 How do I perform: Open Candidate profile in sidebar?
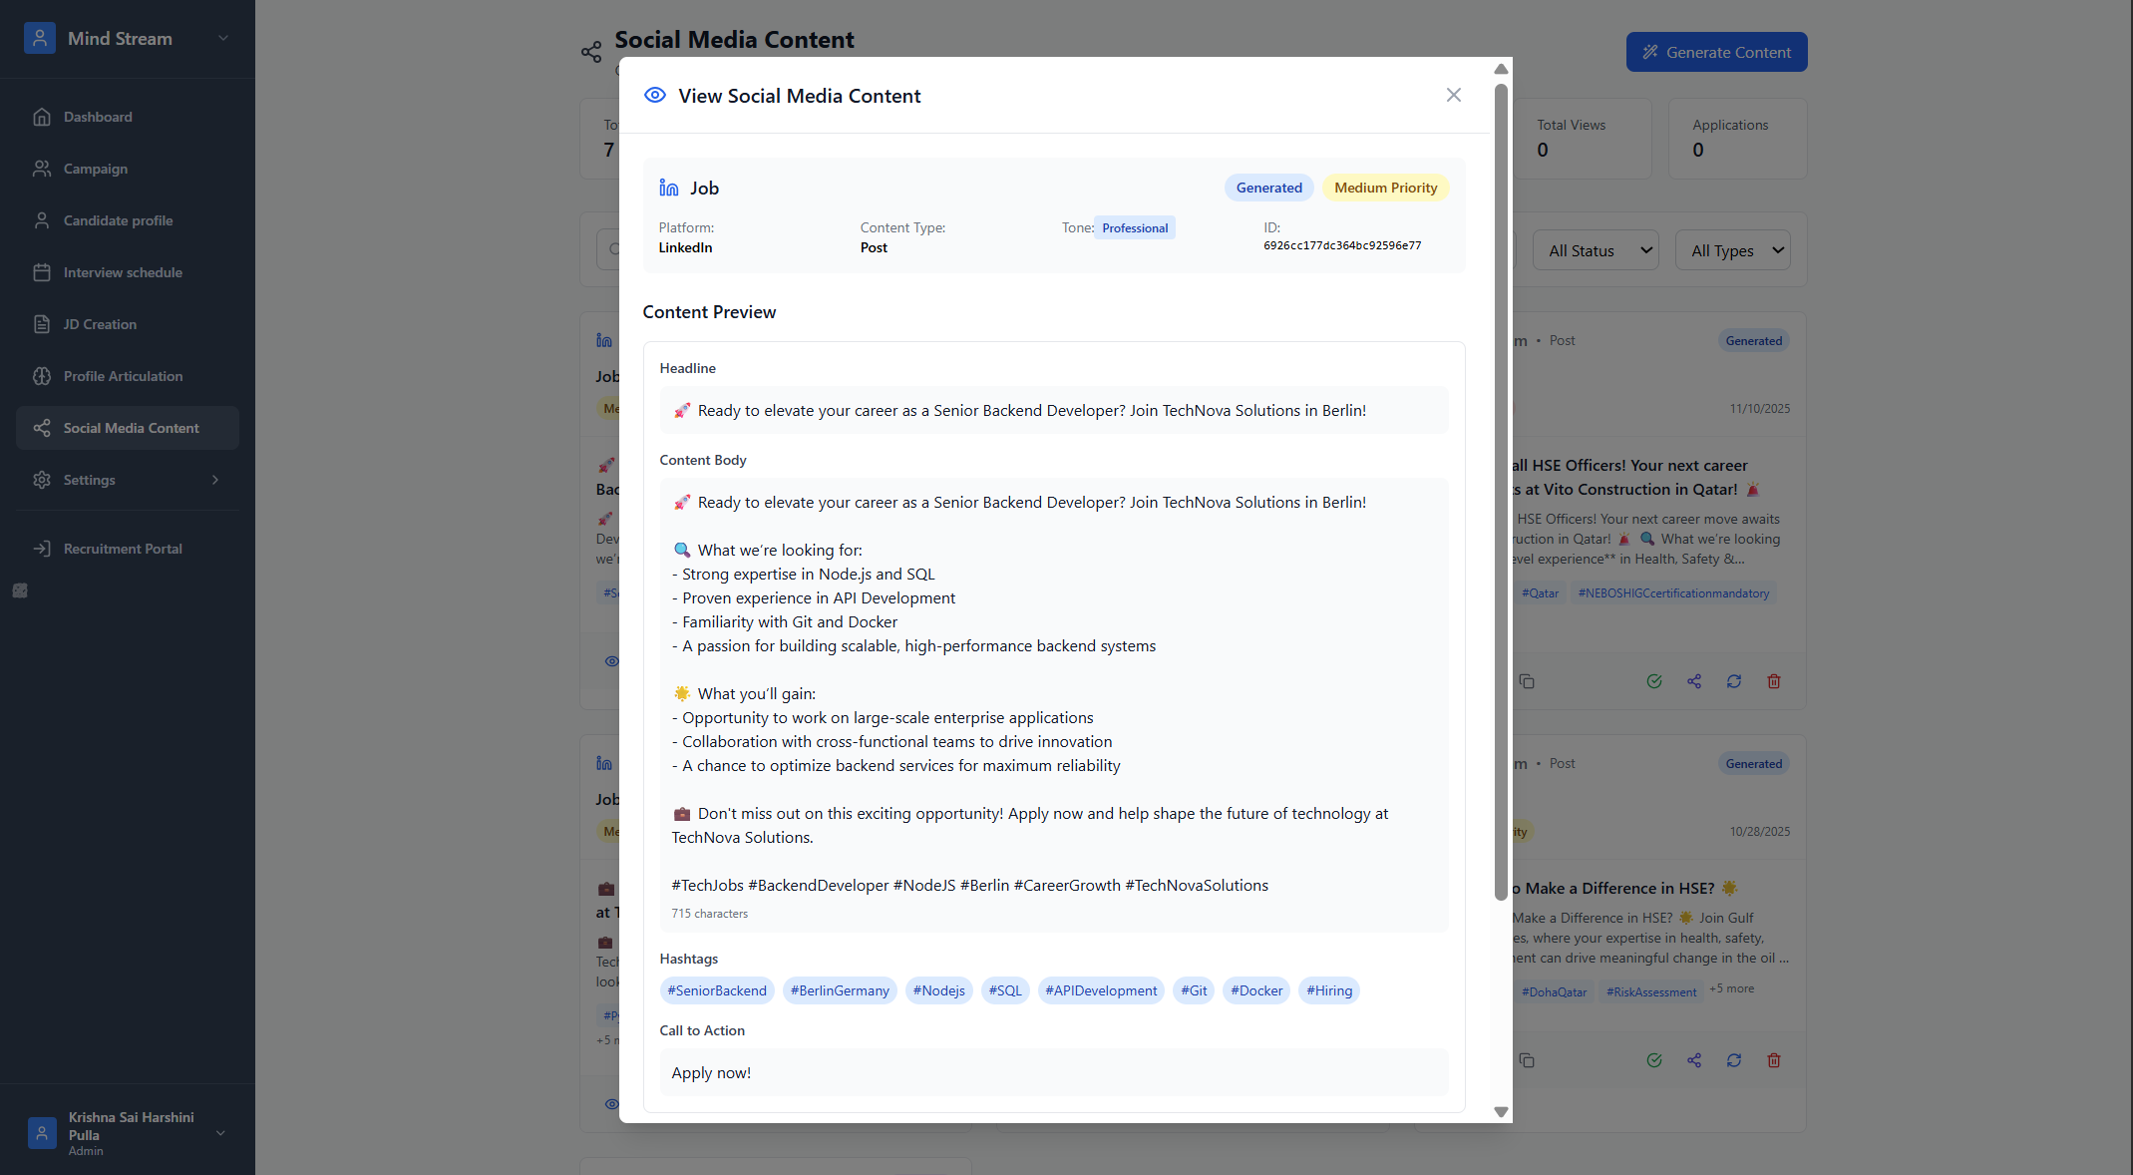tap(118, 220)
